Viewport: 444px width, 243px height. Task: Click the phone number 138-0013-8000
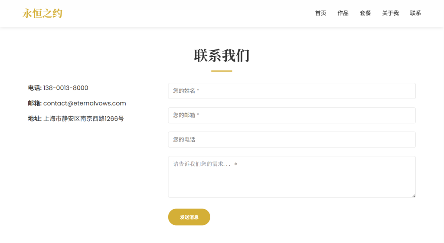coord(65,88)
